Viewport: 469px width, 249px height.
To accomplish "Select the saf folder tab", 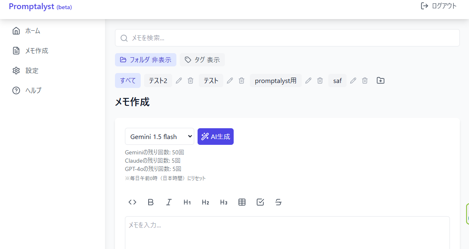I will pos(337,81).
